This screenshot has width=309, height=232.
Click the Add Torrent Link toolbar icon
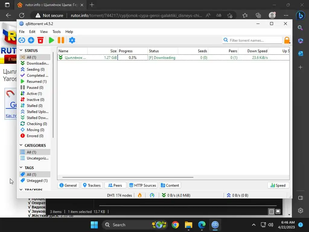click(x=22, y=40)
